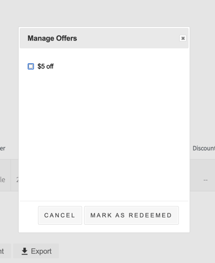Click the partially hidden cell showing "2"
Image resolution: width=215 pixels, height=263 pixels.
[17, 180]
